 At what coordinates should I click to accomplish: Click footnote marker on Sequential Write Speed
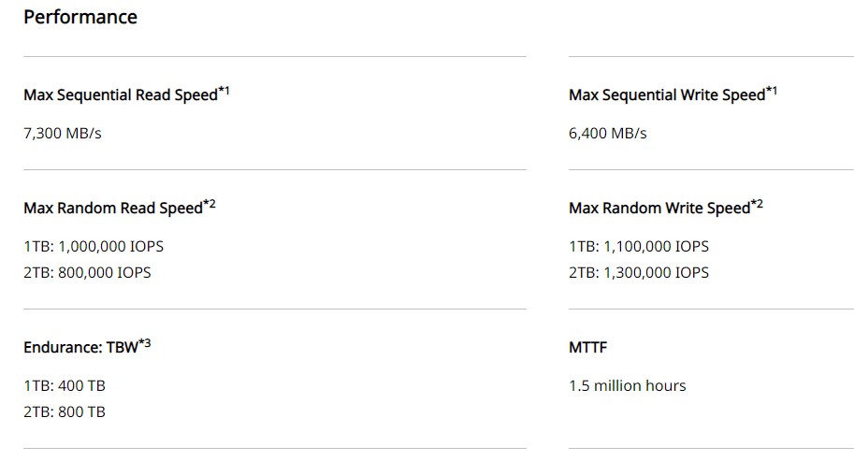pyautogui.click(x=771, y=91)
